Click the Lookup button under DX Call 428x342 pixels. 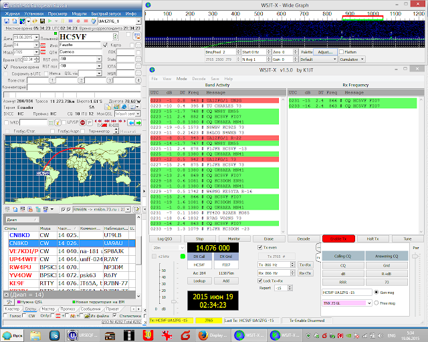(199, 281)
